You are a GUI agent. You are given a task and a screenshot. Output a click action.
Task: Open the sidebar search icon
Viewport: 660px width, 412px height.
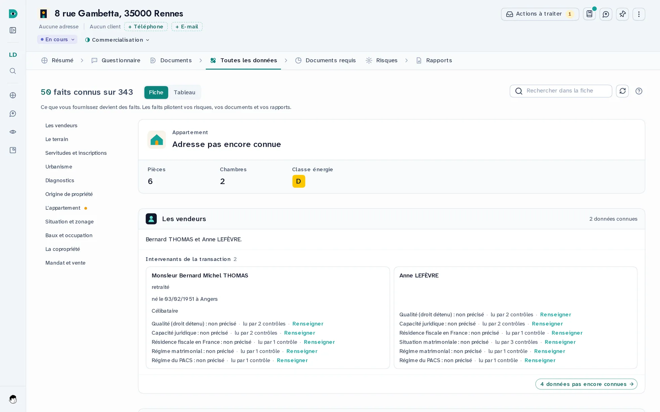[x=13, y=71]
